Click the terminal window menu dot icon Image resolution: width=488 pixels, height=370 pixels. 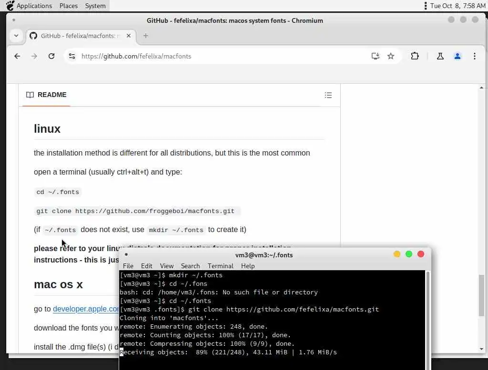(x=126, y=254)
